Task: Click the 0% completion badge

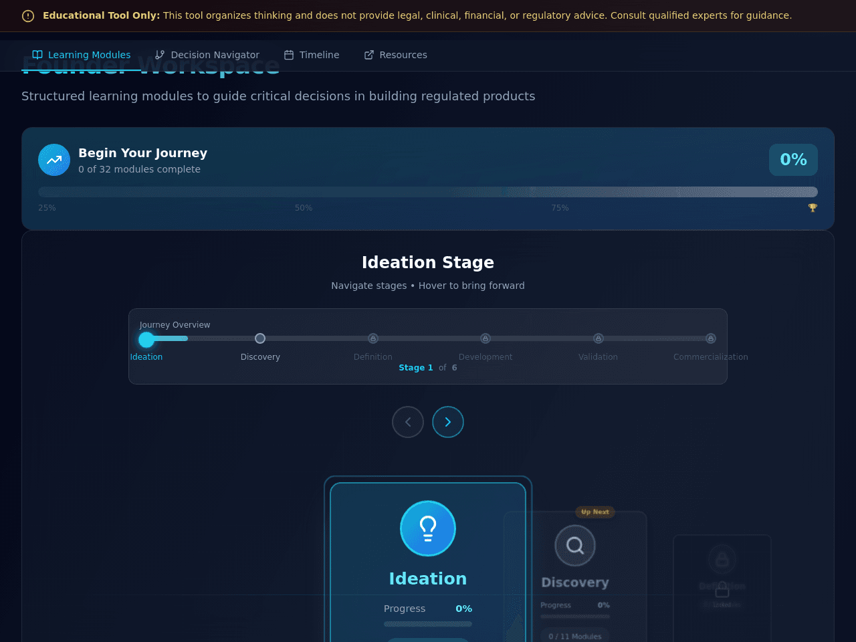Action: tap(793, 160)
